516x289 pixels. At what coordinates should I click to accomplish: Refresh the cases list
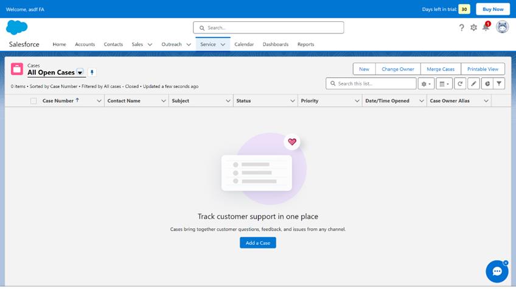(460, 84)
